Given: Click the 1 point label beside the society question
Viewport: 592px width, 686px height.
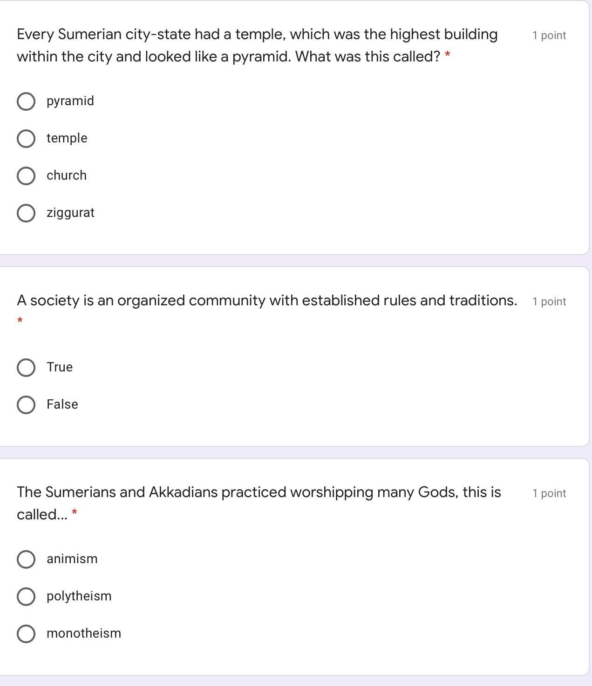Looking at the screenshot, I should (x=549, y=302).
